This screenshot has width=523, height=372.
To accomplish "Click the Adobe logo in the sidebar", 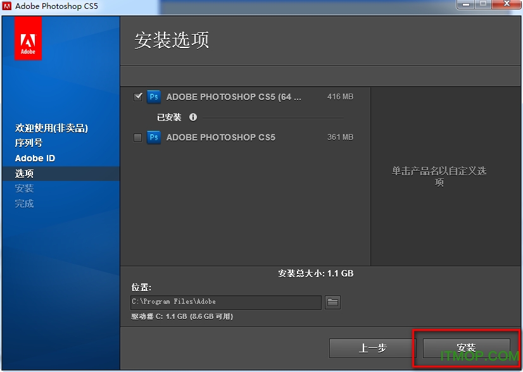I will 28,39.
